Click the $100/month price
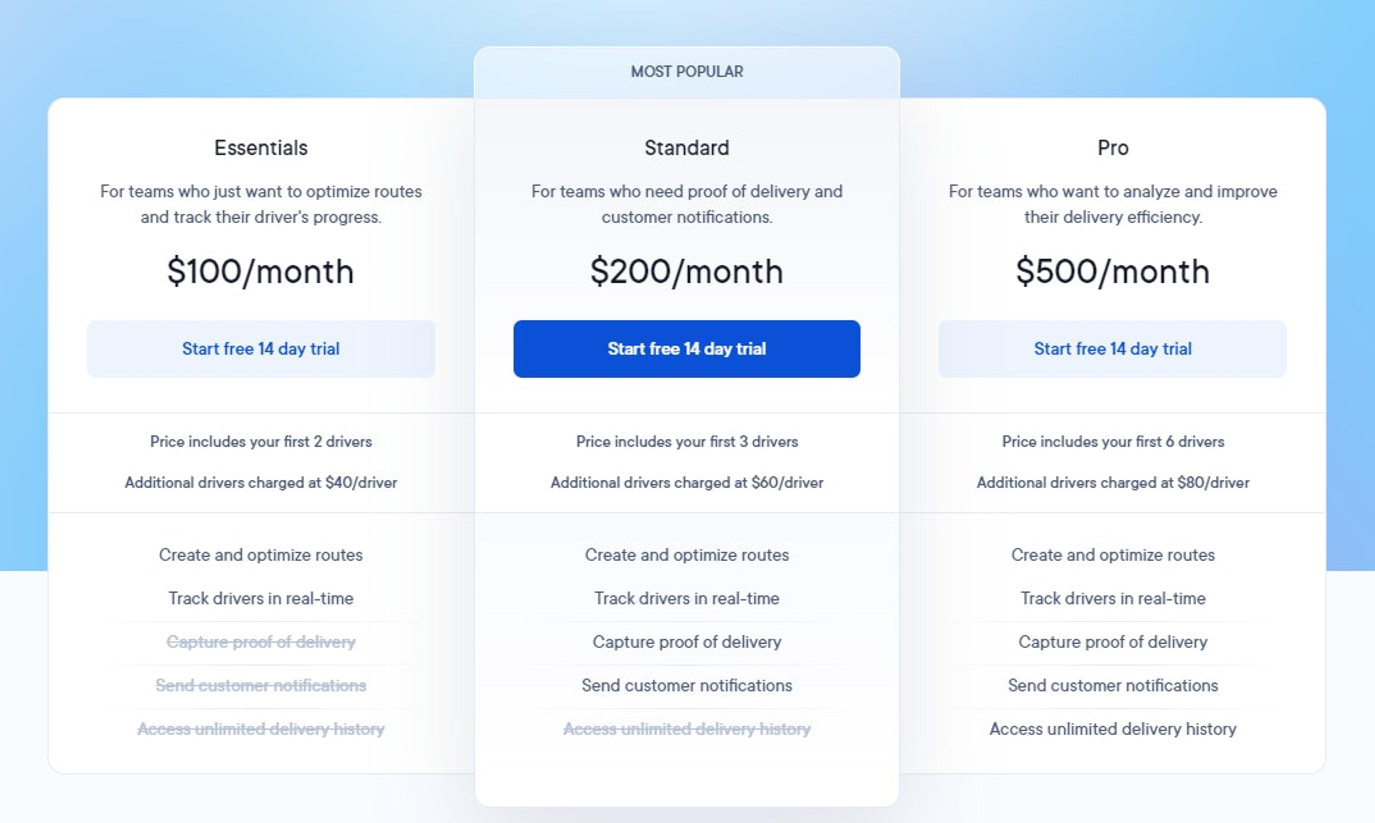The height and width of the screenshot is (823, 1375). tap(261, 271)
